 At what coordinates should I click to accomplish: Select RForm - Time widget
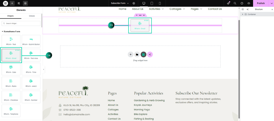31,69
